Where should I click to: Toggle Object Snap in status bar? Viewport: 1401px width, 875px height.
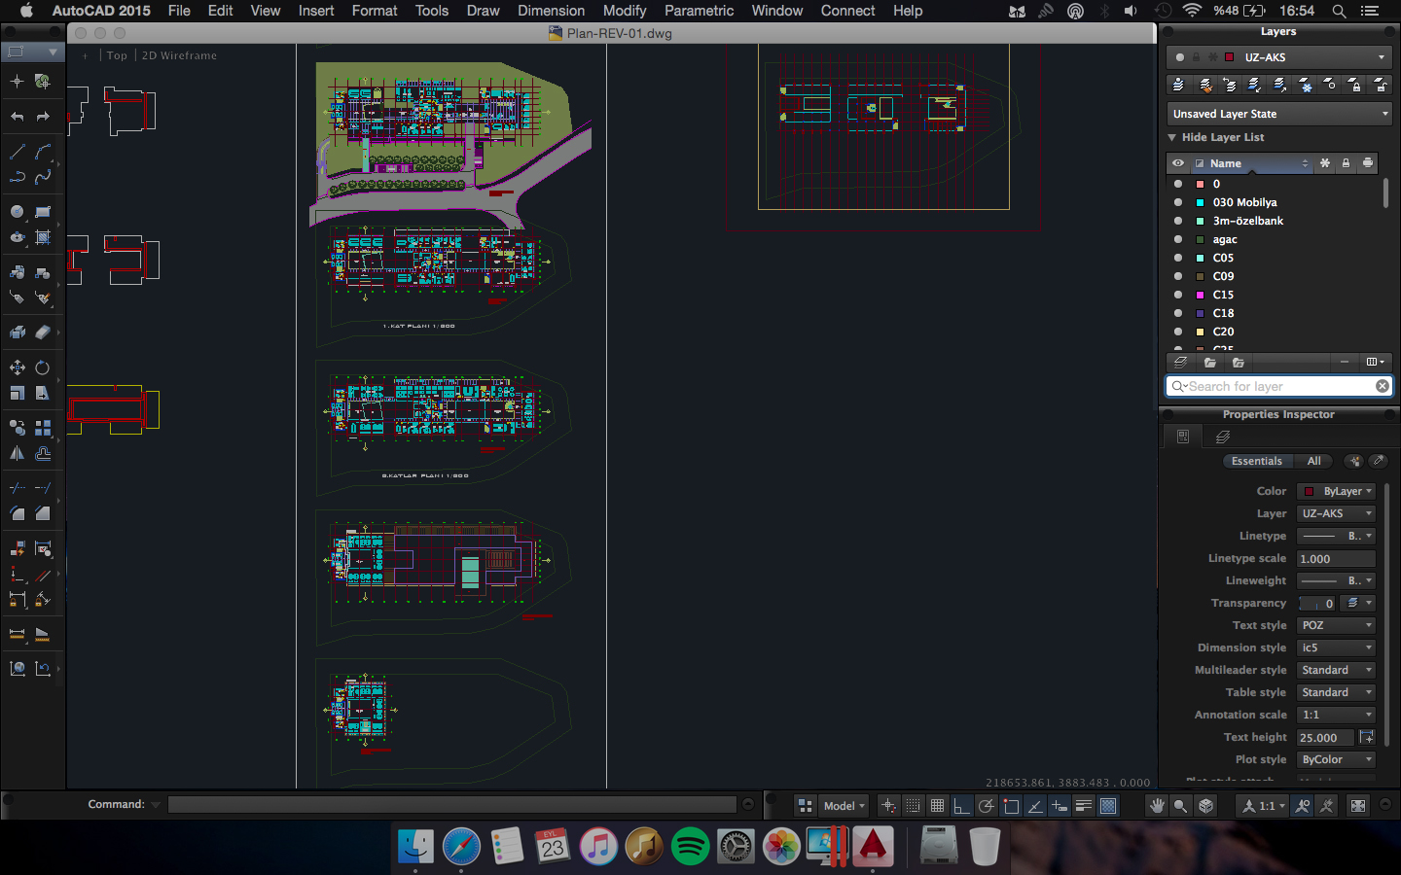coord(1011,806)
